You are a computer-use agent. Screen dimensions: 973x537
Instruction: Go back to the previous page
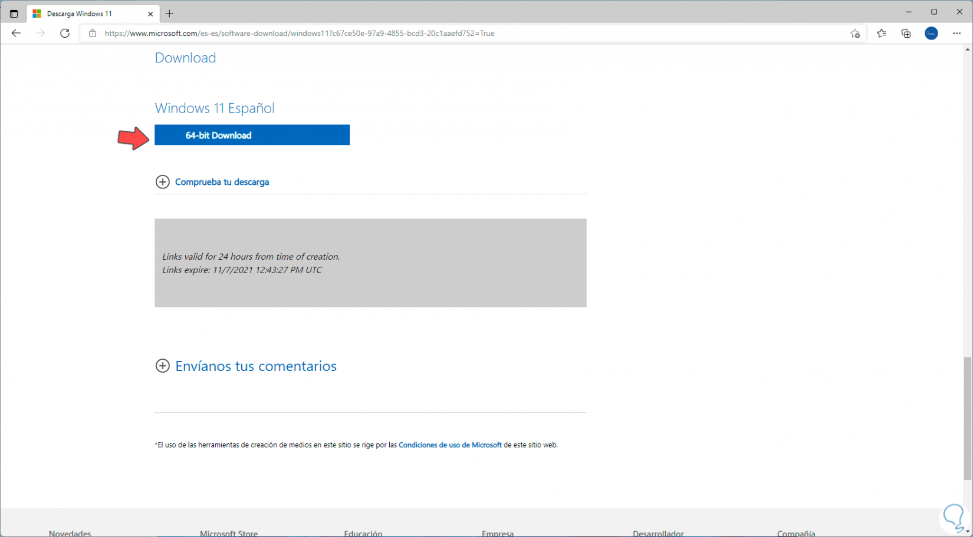pyautogui.click(x=16, y=33)
